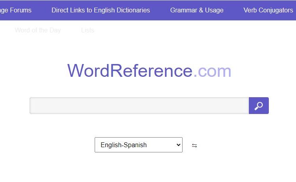Select the Grammar & Usage menu
The width and height of the screenshot is (296, 182).
[197, 10]
